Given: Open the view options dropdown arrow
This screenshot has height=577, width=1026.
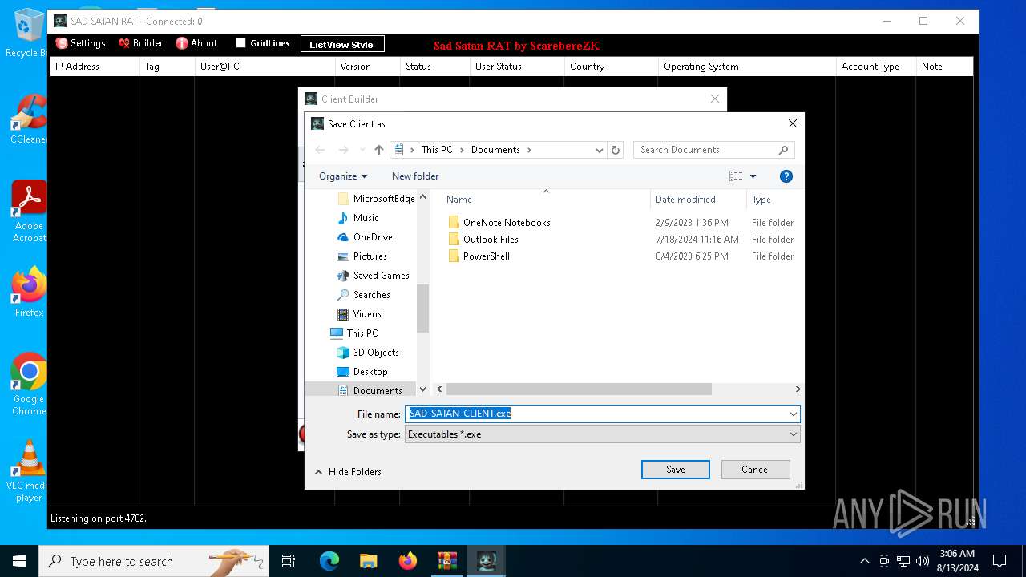Looking at the screenshot, I should (753, 176).
